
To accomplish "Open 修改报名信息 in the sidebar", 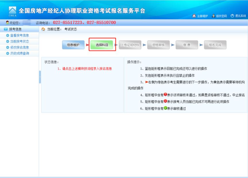I will click(20, 47).
